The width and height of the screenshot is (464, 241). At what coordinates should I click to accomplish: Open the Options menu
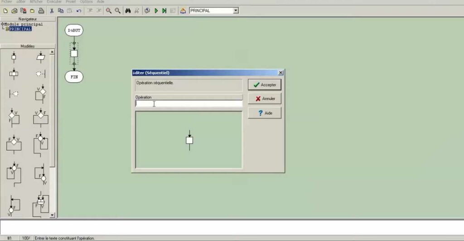(x=86, y=2)
